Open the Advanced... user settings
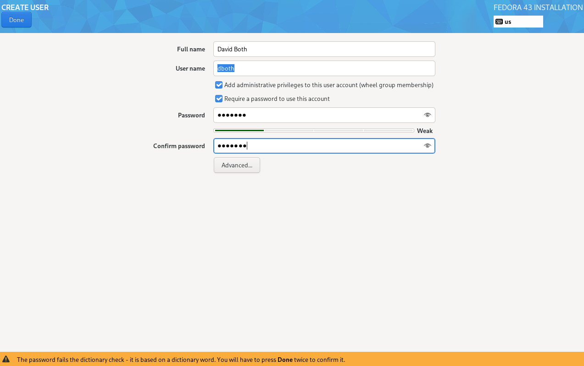This screenshot has height=366, width=584. point(237,165)
